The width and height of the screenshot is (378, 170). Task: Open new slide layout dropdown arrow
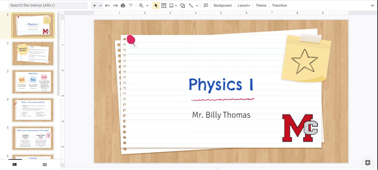coord(100,6)
